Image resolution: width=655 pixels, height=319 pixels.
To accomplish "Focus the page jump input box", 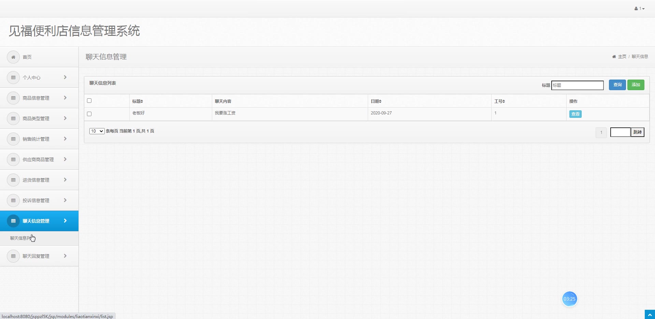I will point(621,132).
